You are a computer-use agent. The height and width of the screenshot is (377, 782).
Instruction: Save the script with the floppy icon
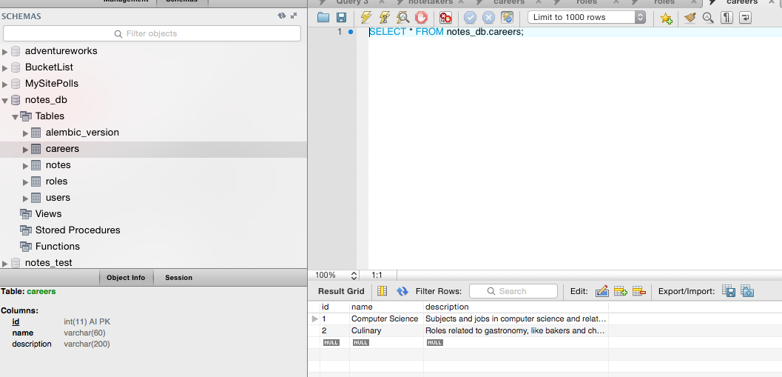(341, 18)
